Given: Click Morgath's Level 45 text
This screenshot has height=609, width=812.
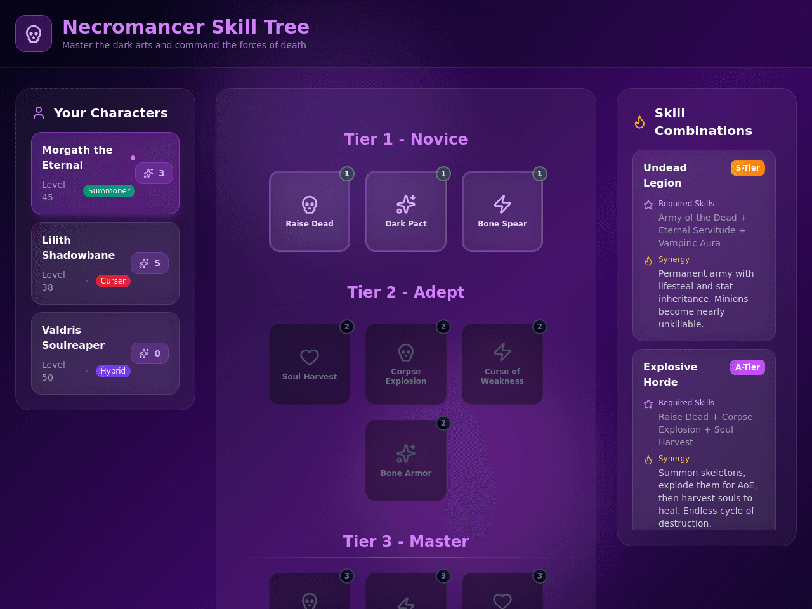Looking at the screenshot, I should 53,191.
